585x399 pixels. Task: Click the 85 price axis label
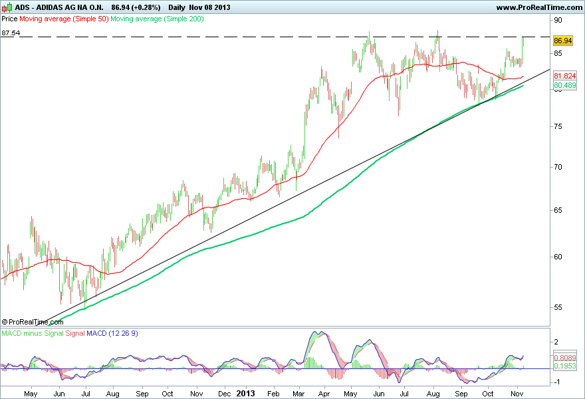pos(558,53)
